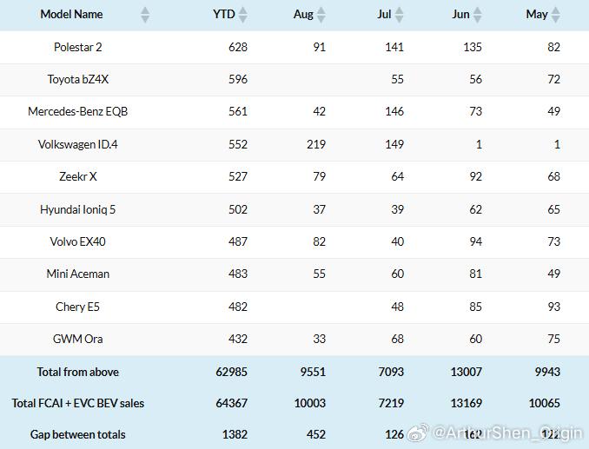
Task: Sort by Aug column arrows
Action: [x=321, y=15]
